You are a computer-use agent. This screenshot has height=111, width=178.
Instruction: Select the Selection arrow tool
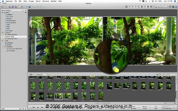[126, 7]
